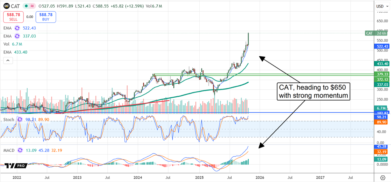Click the 2023 label on the time axis

(77, 178)
